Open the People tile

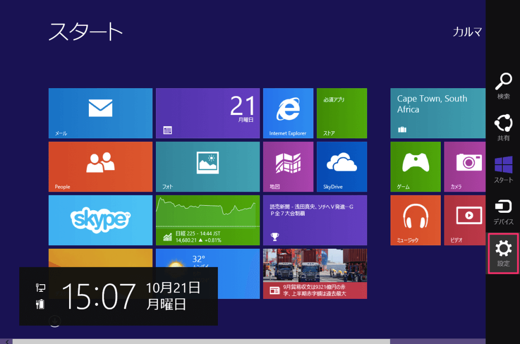101,167
